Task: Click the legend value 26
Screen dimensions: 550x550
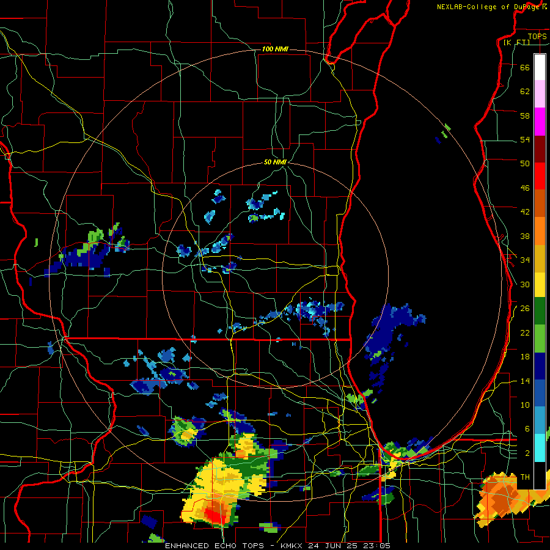Action: tap(525, 309)
